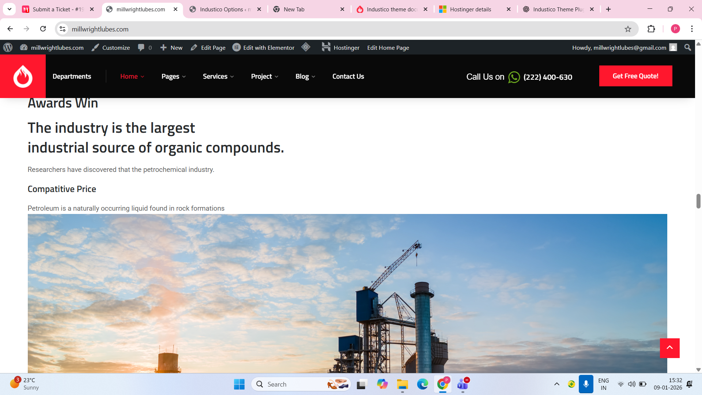
Task: Expand the Home menu dropdown
Action: tap(132, 76)
